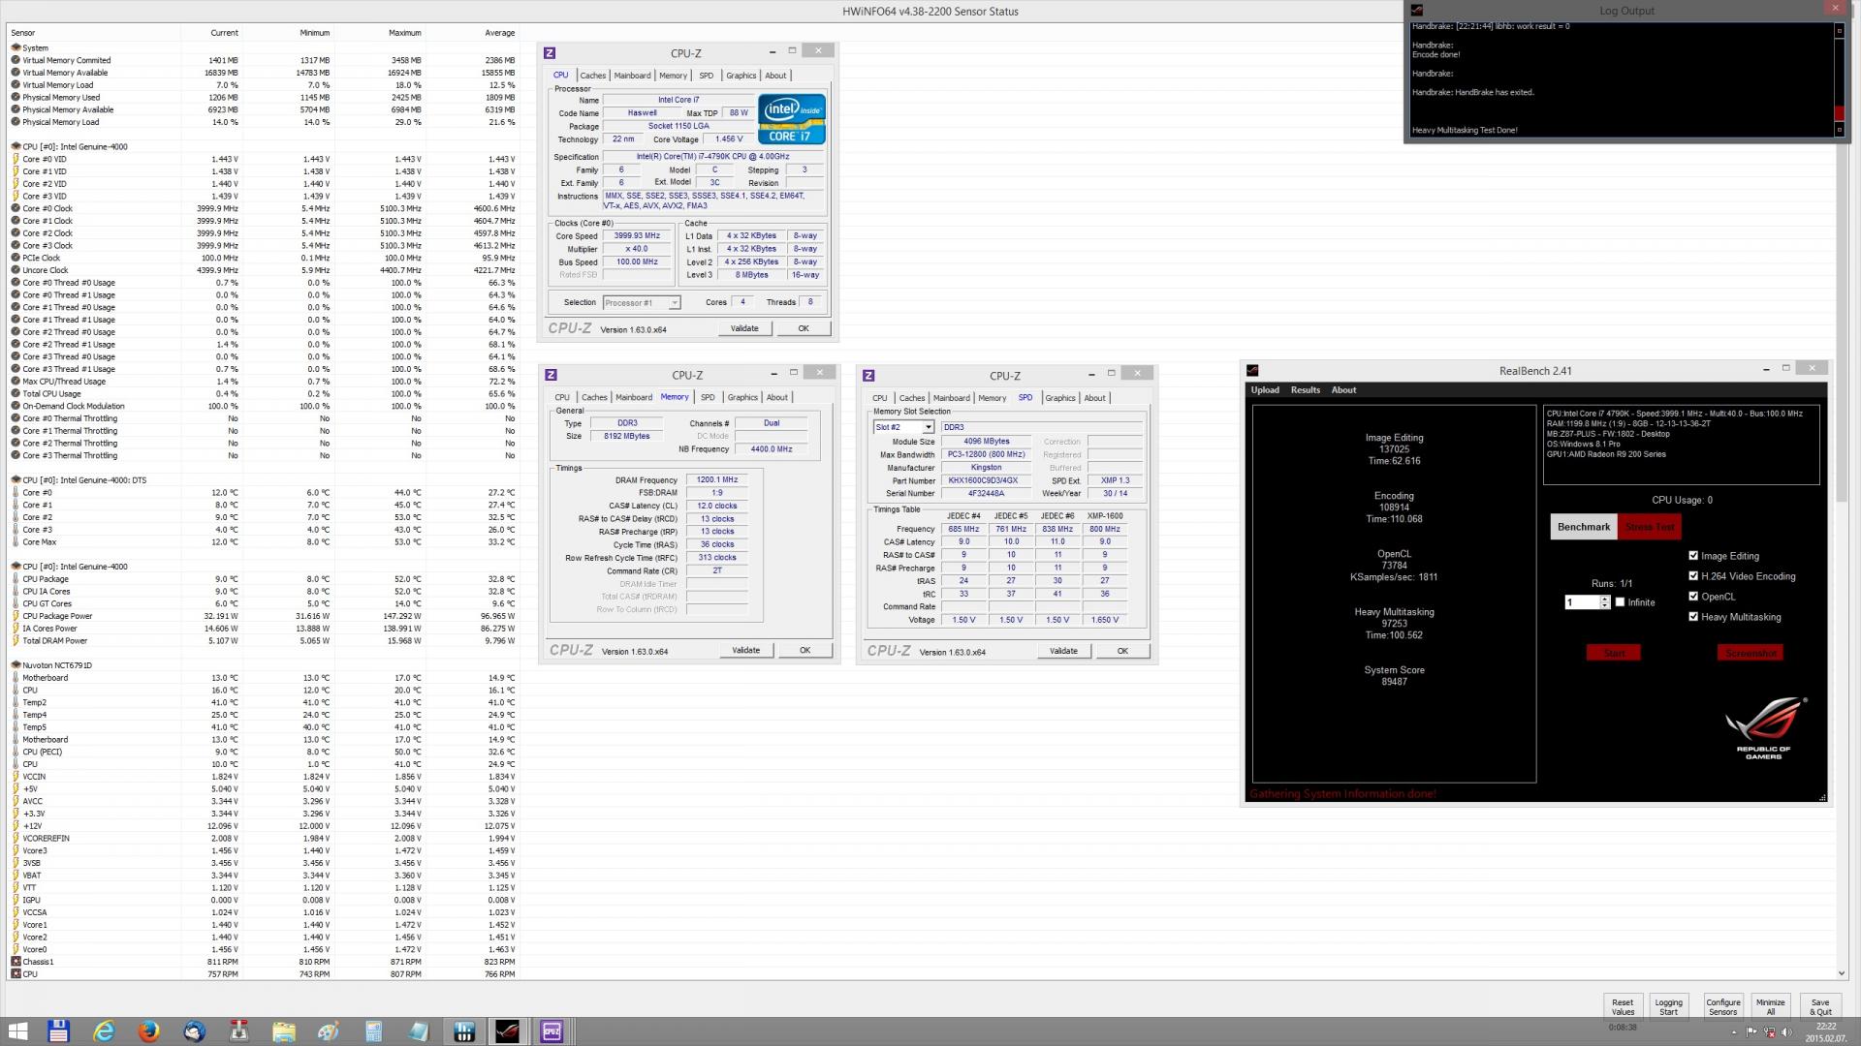Screen dimensions: 1861x1046
Task: Switch to CPU-Z taskbar icon
Action: (x=552, y=1031)
